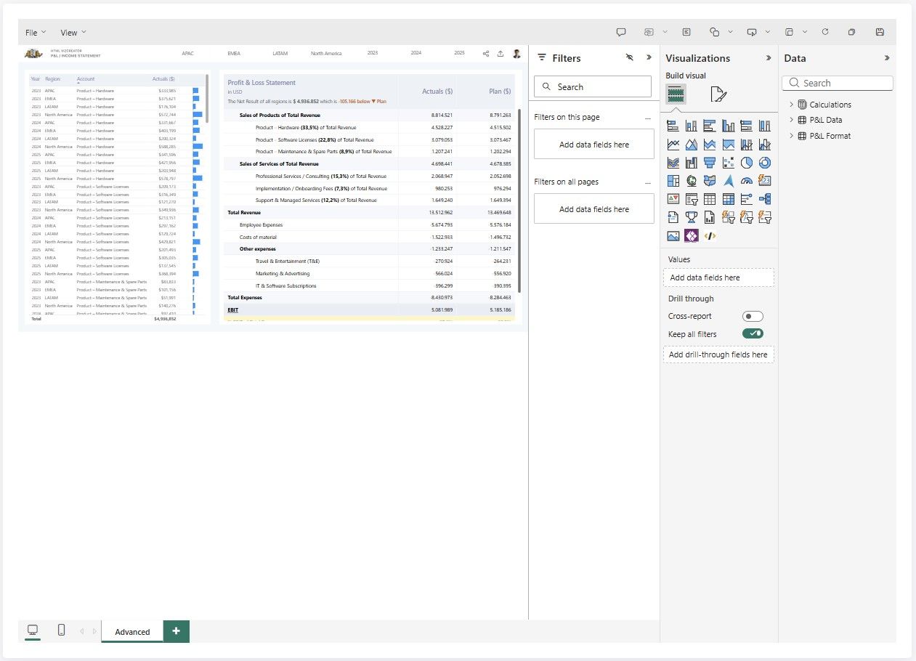The width and height of the screenshot is (916, 661).
Task: Select the scatter chart visual
Action: 728,162
